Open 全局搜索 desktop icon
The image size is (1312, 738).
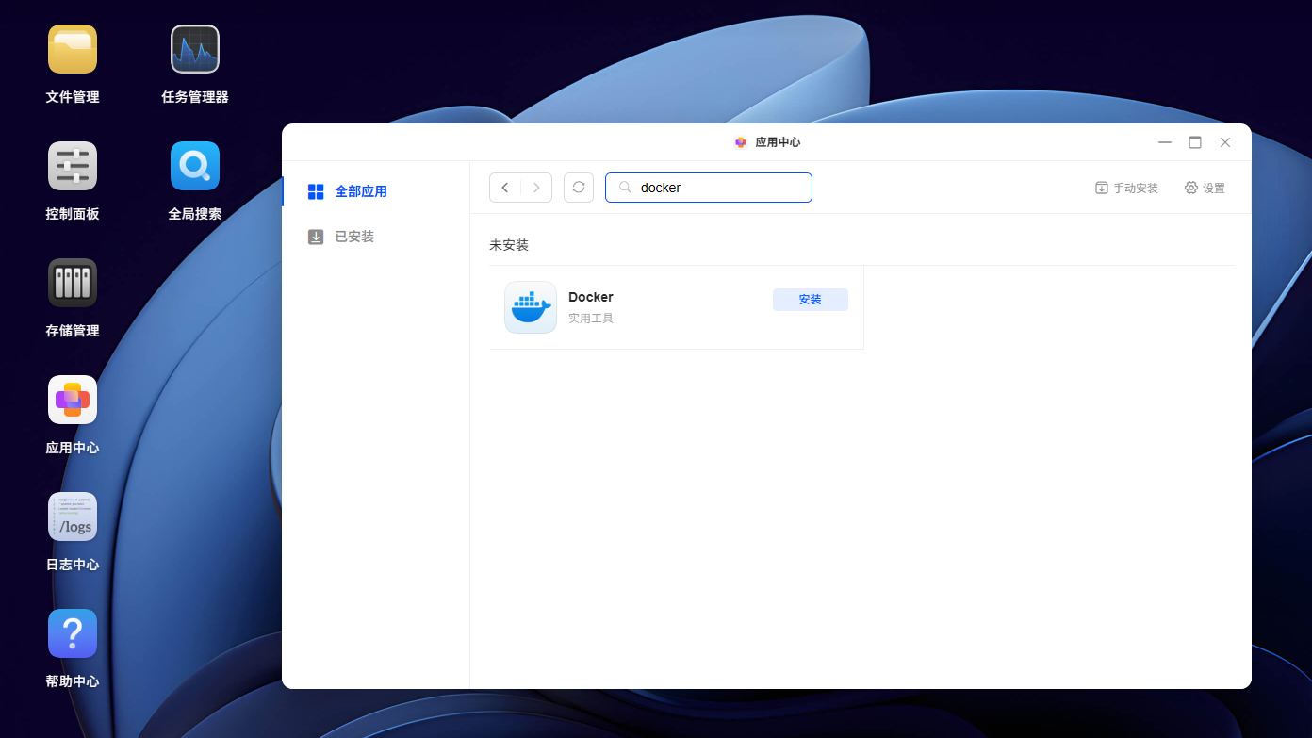(x=195, y=166)
